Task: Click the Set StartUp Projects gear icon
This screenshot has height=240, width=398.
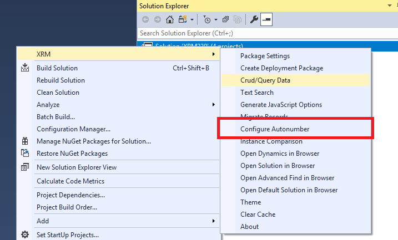Action: [x=25, y=234]
